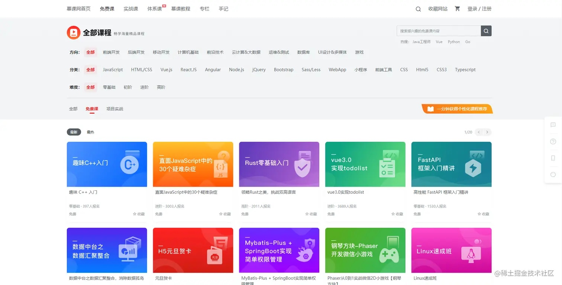
Task: Click 收藏网站 link
Action: (438, 9)
